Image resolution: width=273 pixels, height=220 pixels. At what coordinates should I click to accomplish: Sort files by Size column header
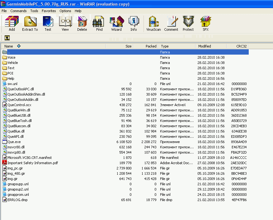(x=128, y=46)
